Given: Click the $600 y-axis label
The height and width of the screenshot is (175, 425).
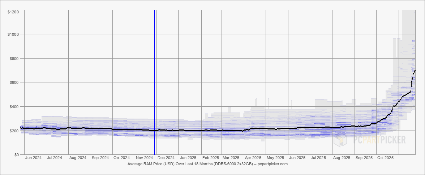Looking at the screenshot, I should point(14,82).
